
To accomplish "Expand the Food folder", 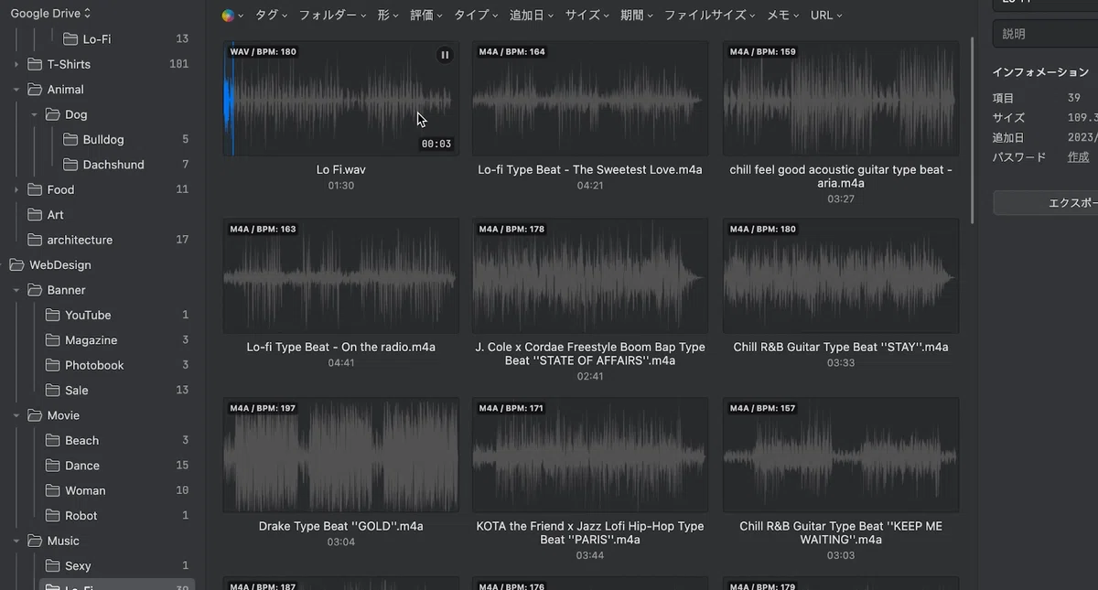I will point(16,189).
